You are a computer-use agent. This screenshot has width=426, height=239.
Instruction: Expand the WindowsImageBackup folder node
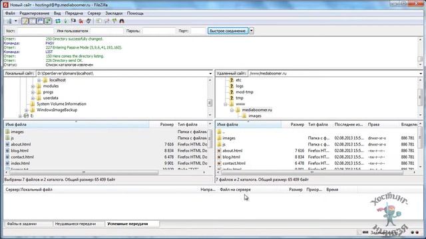[x=27, y=110]
